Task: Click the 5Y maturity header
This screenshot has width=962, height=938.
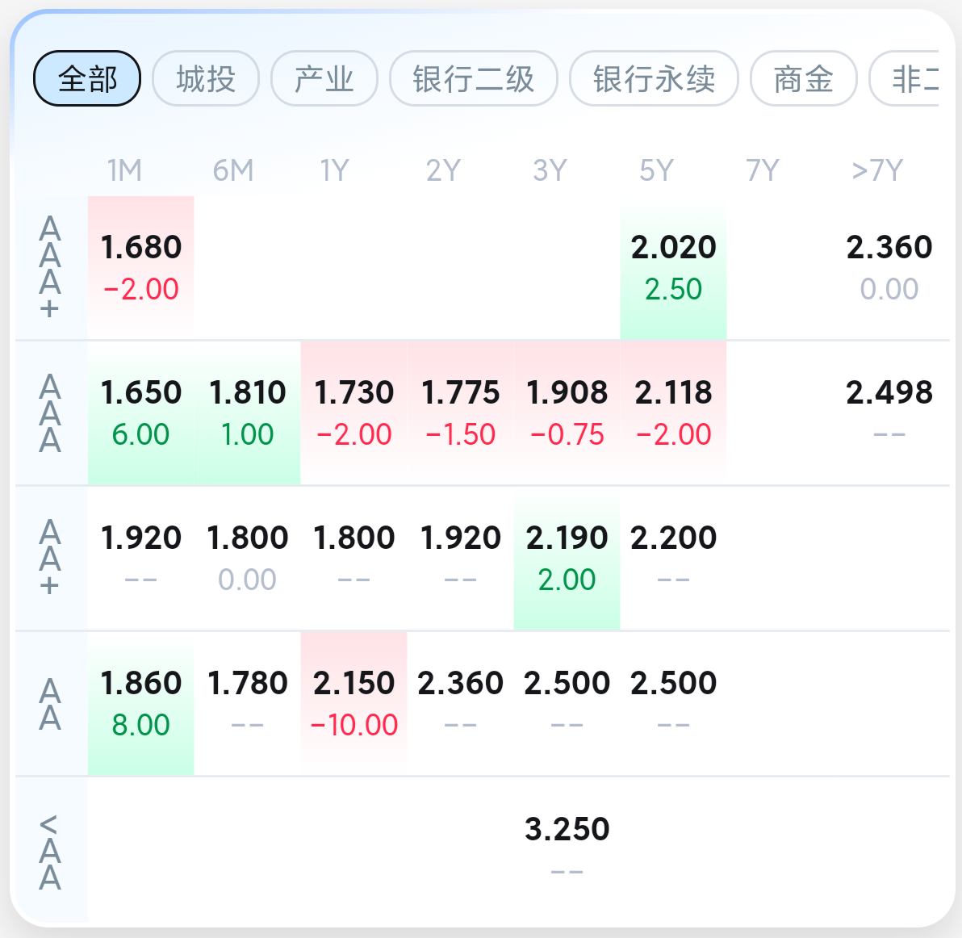Action: [x=656, y=171]
